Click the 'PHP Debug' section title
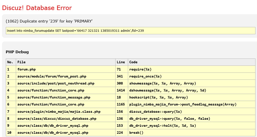The width and height of the screenshot is (257, 137). 17,52
